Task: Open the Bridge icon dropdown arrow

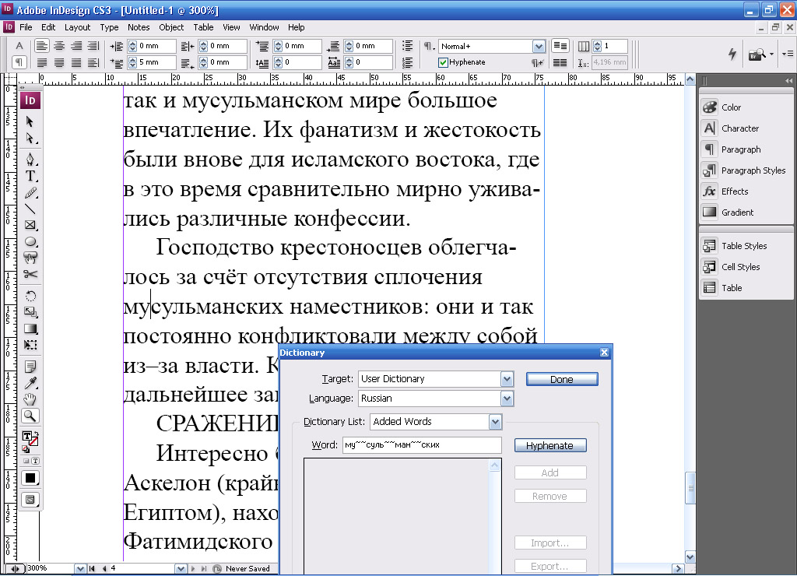Action: pyautogui.click(x=772, y=54)
